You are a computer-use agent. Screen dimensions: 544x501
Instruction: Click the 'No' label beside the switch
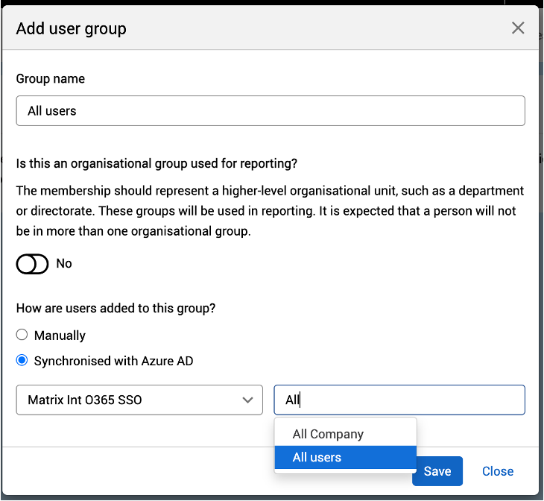click(x=64, y=264)
